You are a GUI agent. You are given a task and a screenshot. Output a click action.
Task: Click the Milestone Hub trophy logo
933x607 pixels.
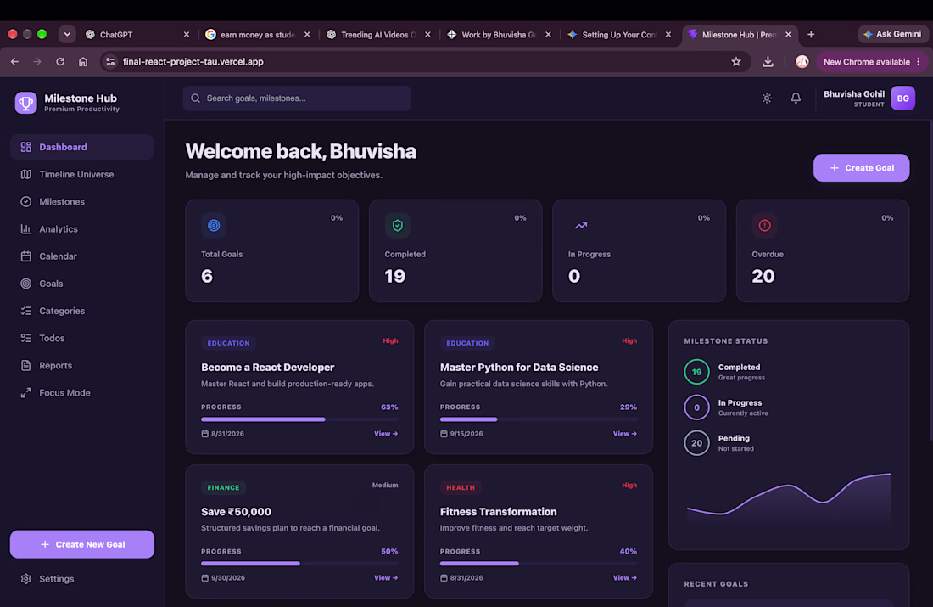tap(25, 103)
